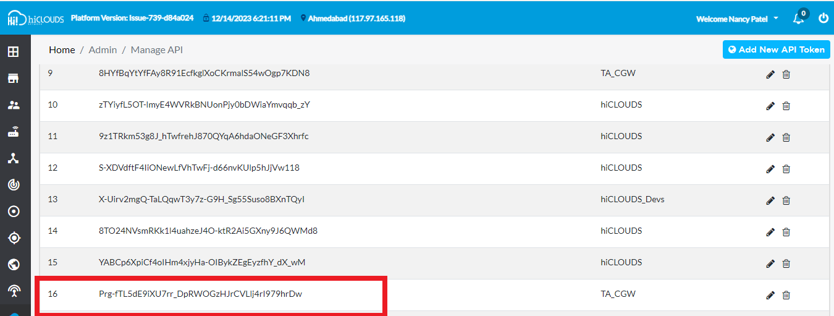Click the TA_CGW cell in row 9
The image size is (834, 316).
coord(618,73)
